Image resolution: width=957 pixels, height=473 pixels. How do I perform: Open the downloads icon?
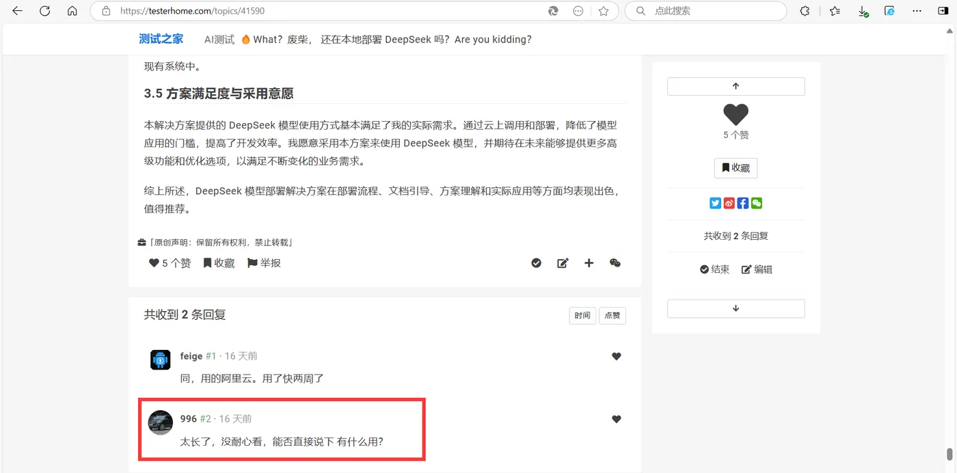[x=863, y=11]
